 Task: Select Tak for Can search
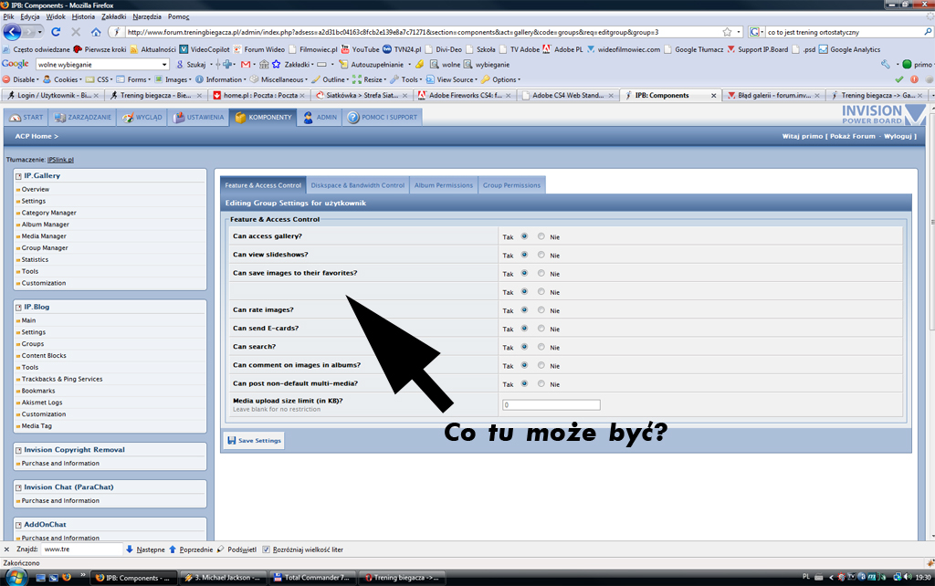(524, 347)
